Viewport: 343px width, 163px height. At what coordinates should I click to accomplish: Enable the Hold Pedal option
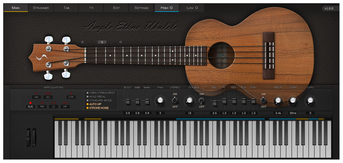tap(96, 97)
